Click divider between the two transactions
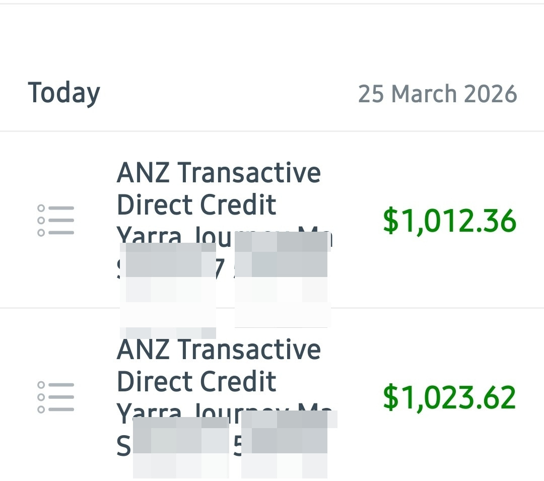This screenshot has width=544, height=481. pos(272,308)
